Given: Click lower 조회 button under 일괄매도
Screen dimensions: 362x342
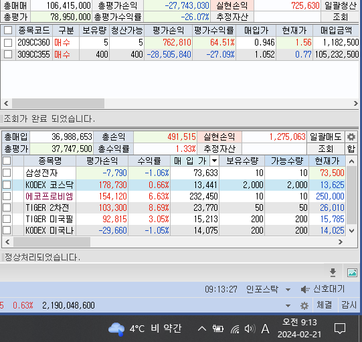Looking at the screenshot, I should pyautogui.click(x=326, y=149).
